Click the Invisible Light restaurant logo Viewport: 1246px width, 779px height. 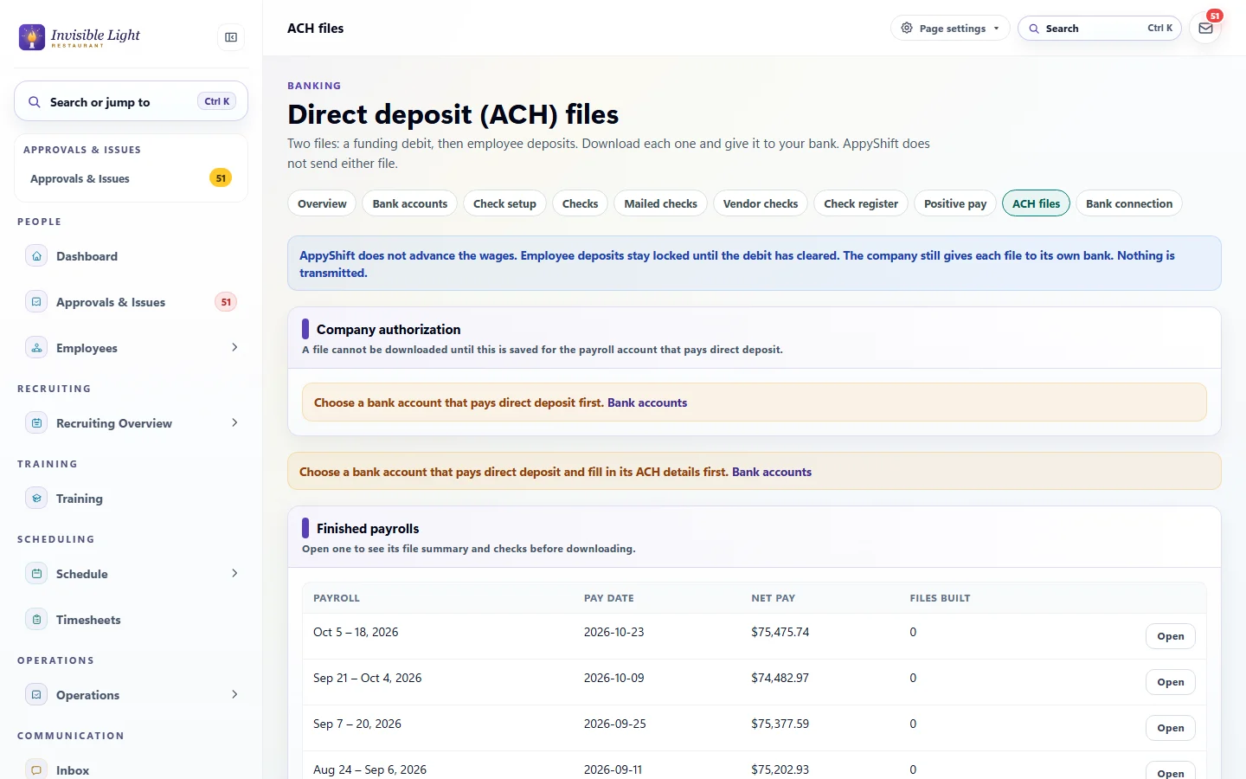tap(80, 37)
